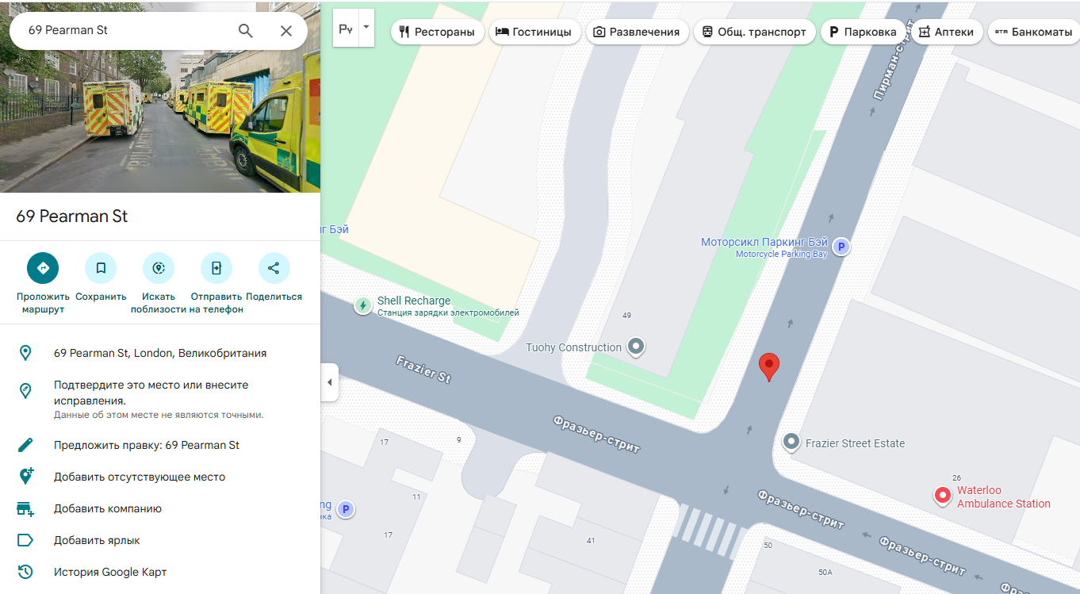Click the parking P icon near building 11
1080x594 pixels.
[345, 509]
